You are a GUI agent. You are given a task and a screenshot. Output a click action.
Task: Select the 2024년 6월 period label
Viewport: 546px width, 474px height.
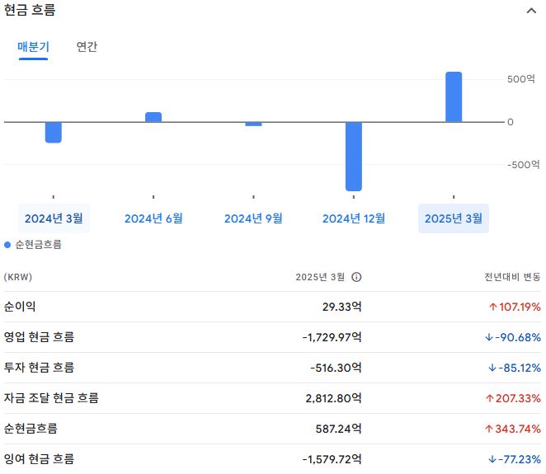pos(153,218)
